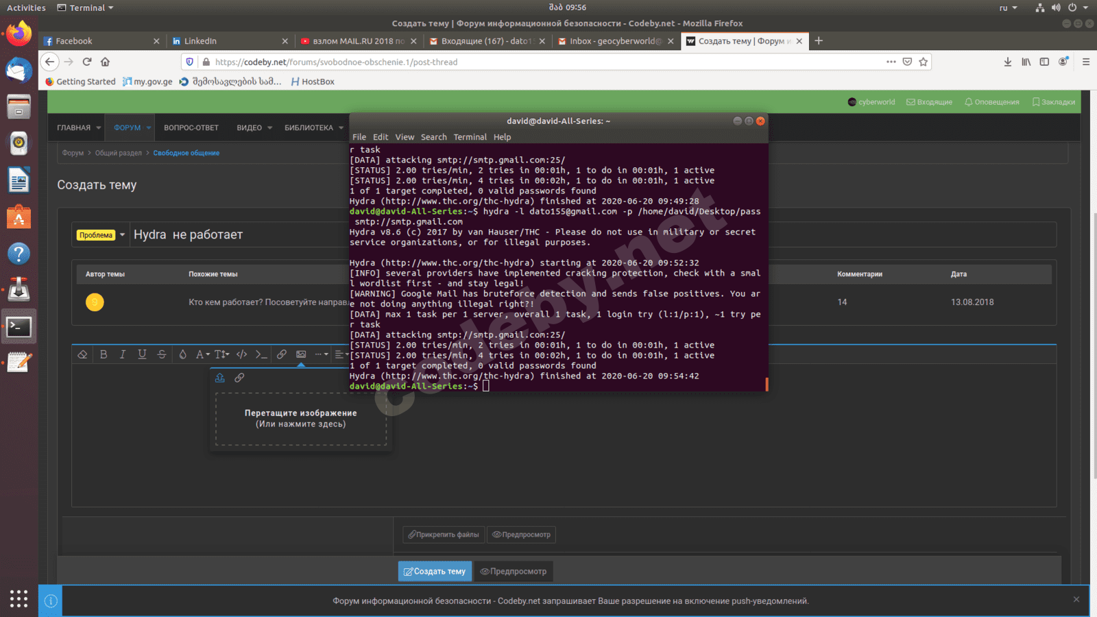Open the Свободное общение breadcrumb link
The height and width of the screenshot is (617, 1097).
point(186,152)
